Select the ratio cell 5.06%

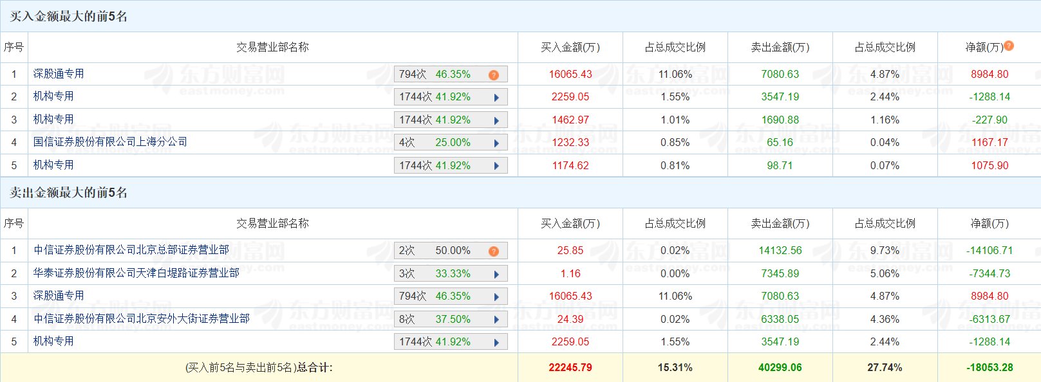(x=885, y=274)
